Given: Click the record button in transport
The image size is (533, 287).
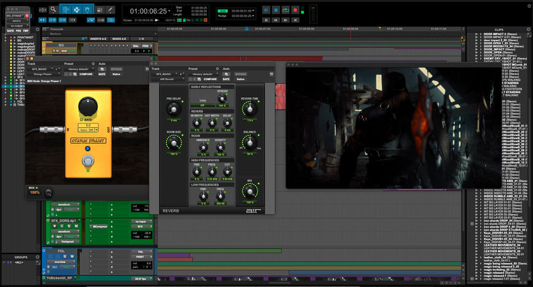Looking at the screenshot, I should point(295,10).
